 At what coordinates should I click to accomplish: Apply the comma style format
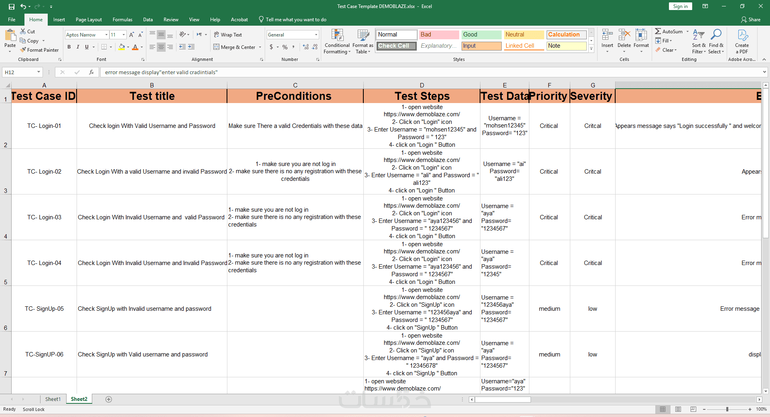293,47
